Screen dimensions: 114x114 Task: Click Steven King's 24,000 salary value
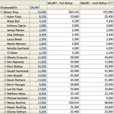[x=42, y=12]
